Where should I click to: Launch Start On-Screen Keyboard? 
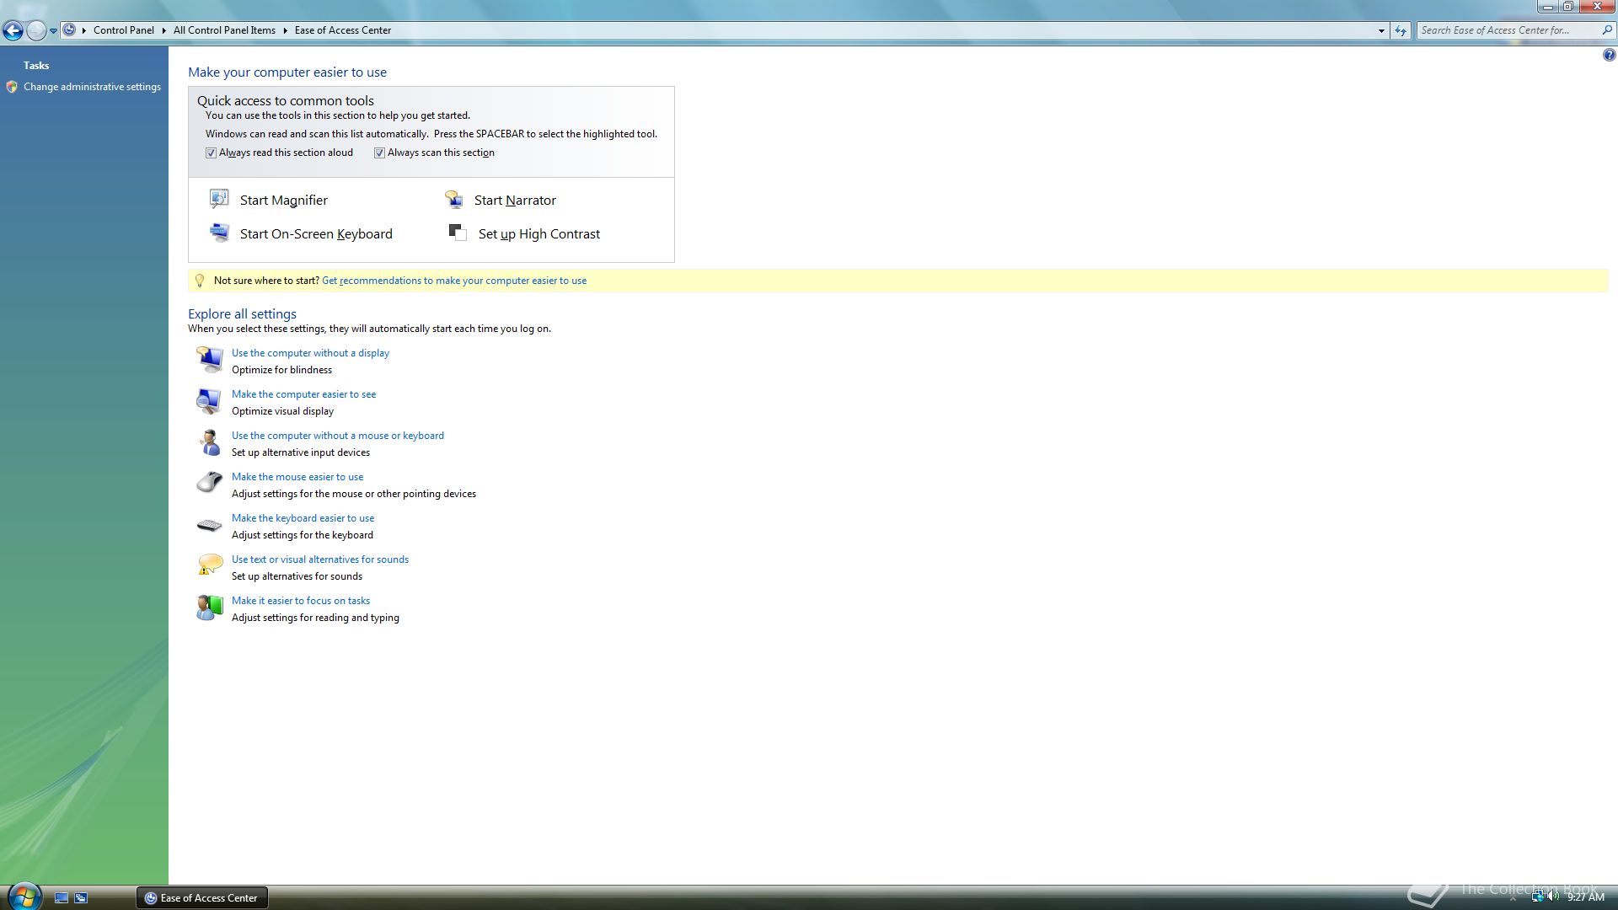316,233
